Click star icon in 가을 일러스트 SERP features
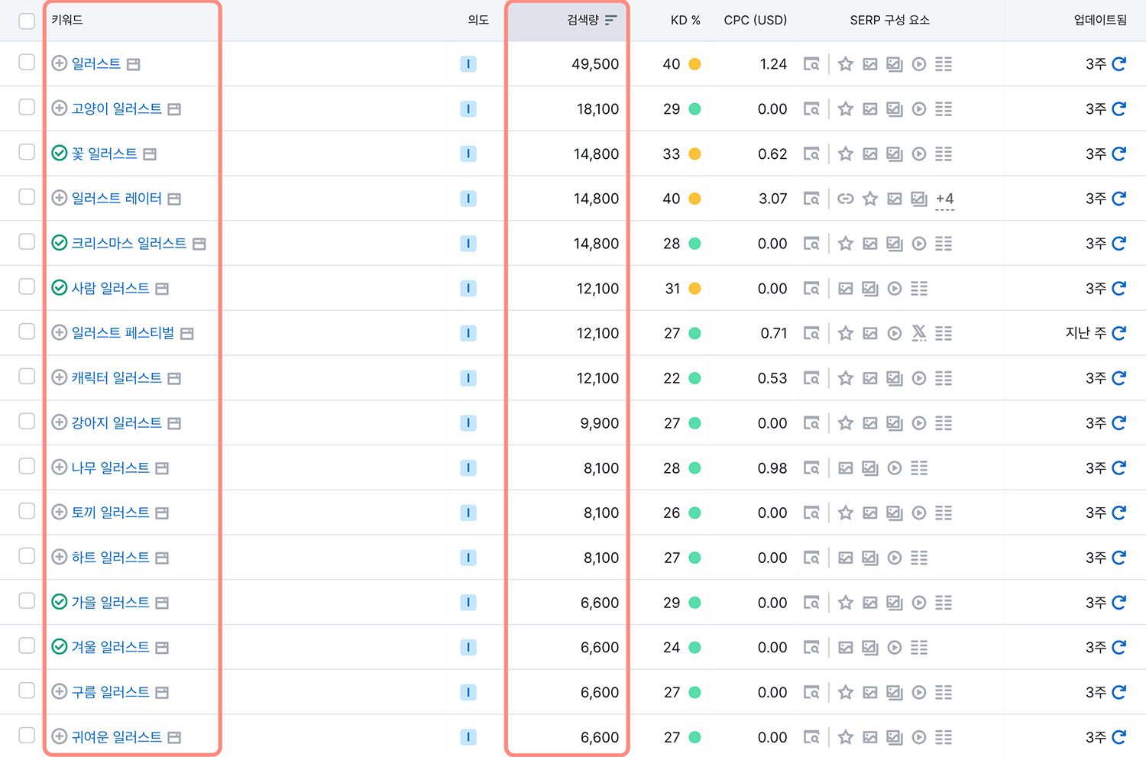 tap(846, 603)
